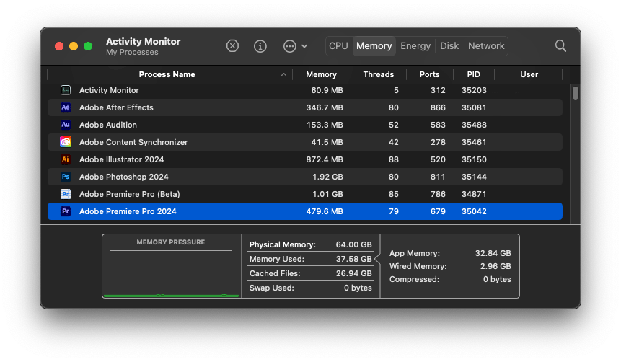Click the Content Synchronizer Creative Cloud icon
Image resolution: width=621 pixels, height=362 pixels.
pos(66,142)
